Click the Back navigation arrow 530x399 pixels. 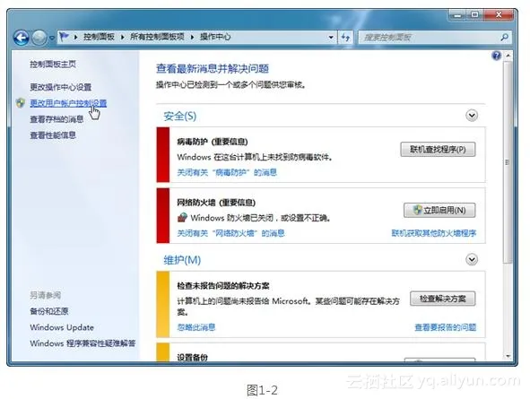tap(21, 38)
